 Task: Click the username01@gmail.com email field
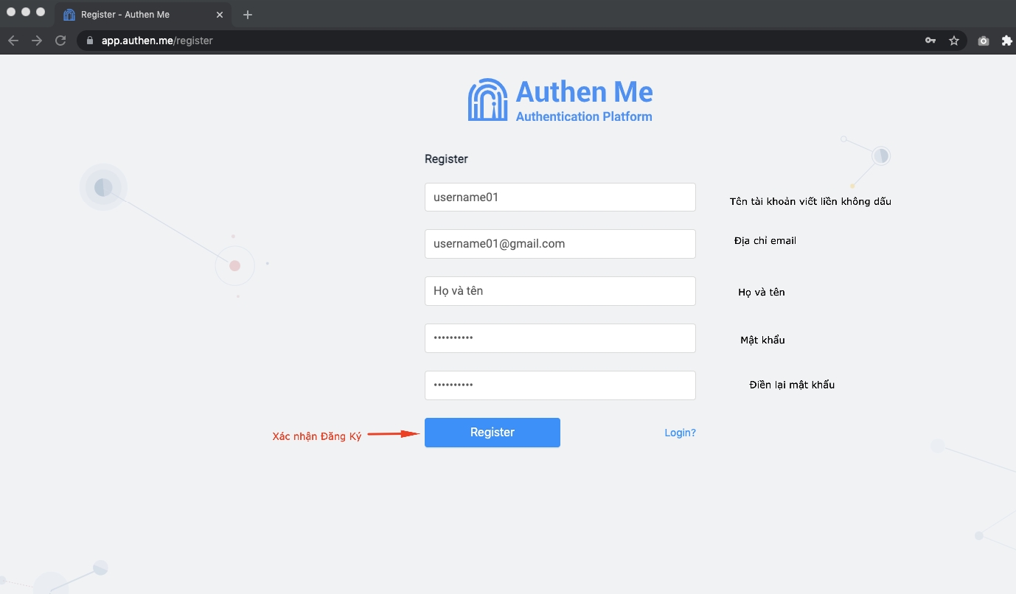pyautogui.click(x=560, y=244)
